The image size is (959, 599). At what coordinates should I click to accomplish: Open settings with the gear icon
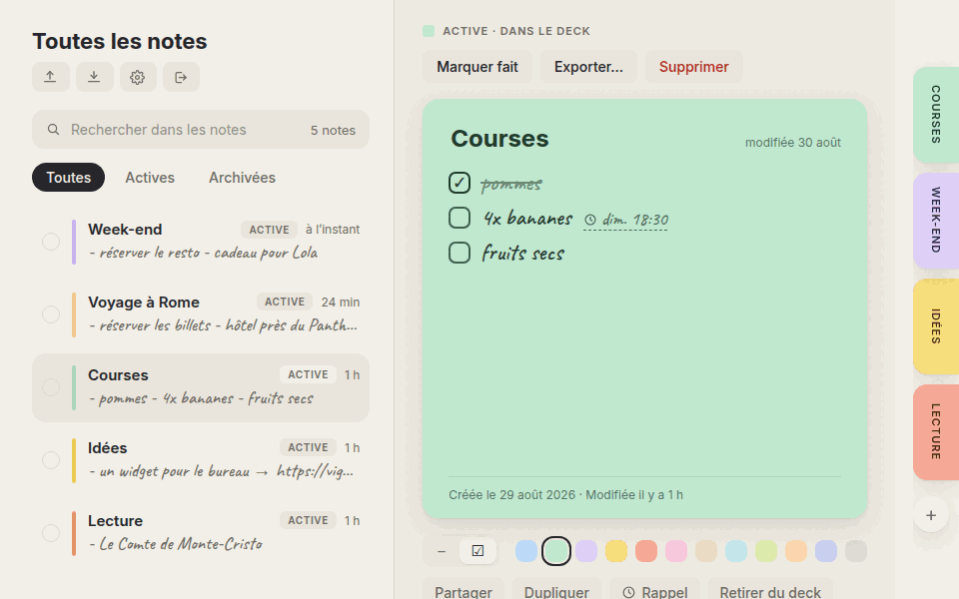[x=138, y=77]
